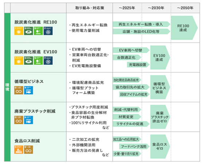Click the SDG 17 flower icon under EV100
Image resolution: width=206 pixels, height=166 pixels.
pos(48,60)
